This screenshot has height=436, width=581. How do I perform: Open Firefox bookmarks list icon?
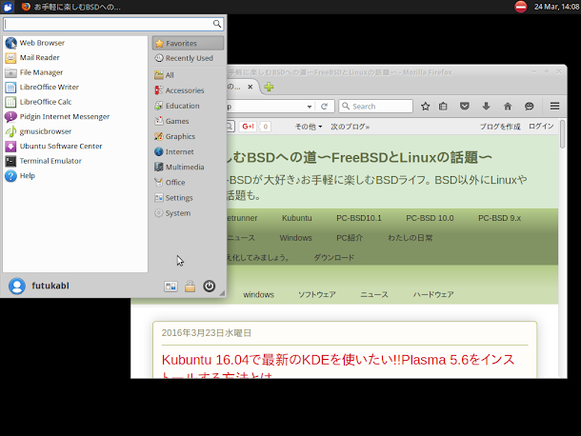pos(443,107)
